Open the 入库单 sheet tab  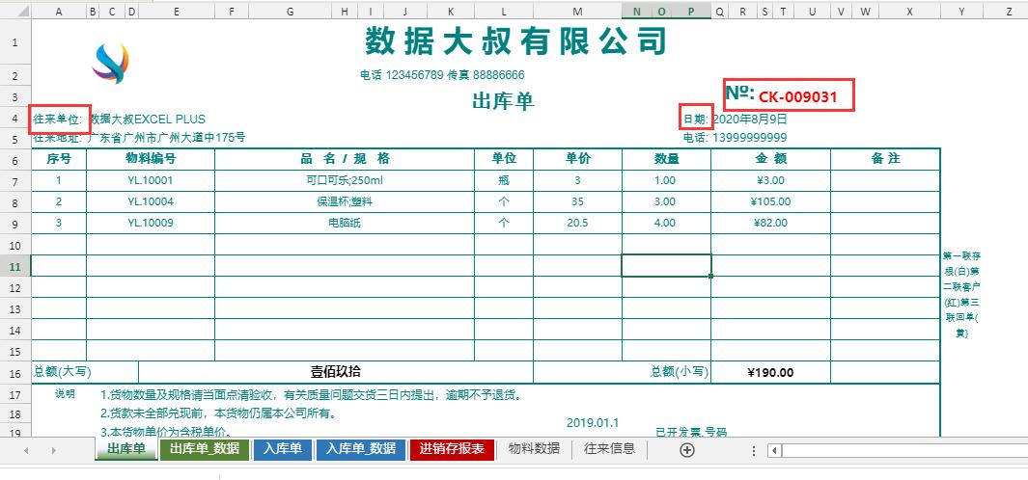pyautogui.click(x=283, y=449)
